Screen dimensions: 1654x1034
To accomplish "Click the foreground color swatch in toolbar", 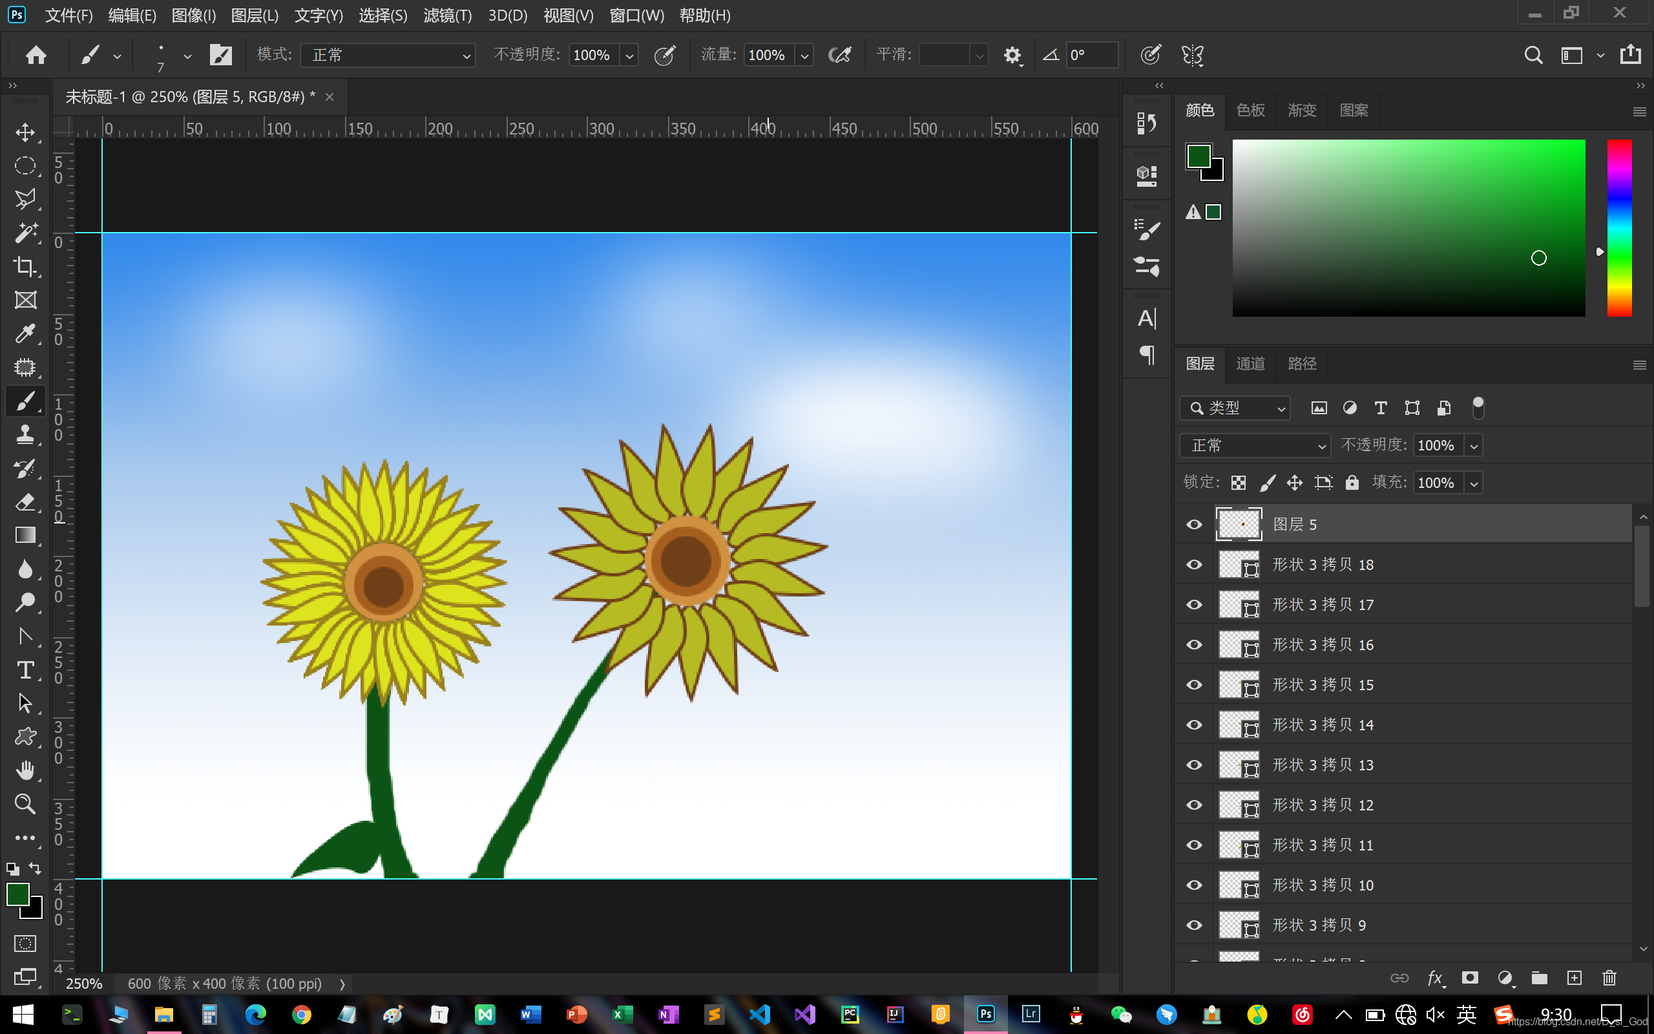I will click(x=18, y=894).
